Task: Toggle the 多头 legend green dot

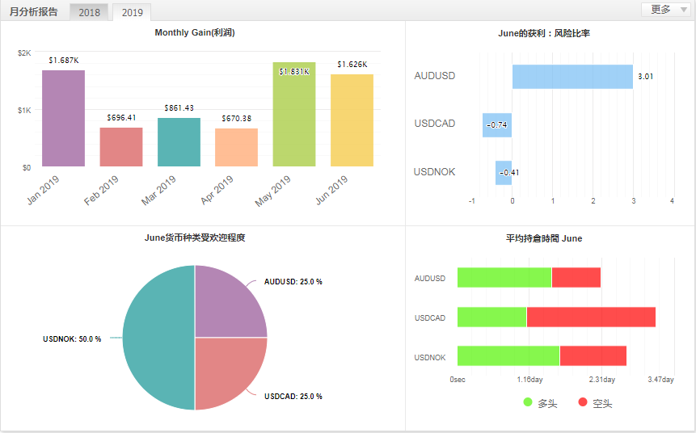Action: pos(528,402)
